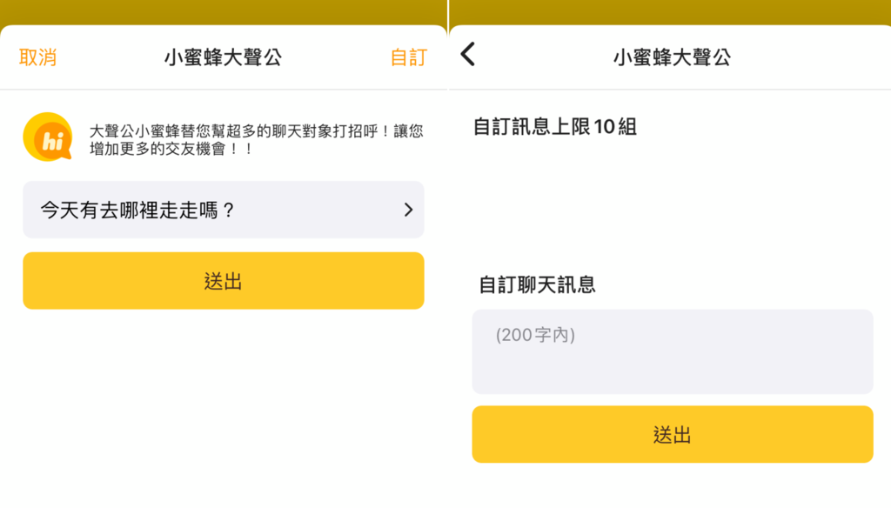This screenshot has height=508, width=891.
Task: Send the greeting with 送出 under the preset message
Action: coord(224,281)
